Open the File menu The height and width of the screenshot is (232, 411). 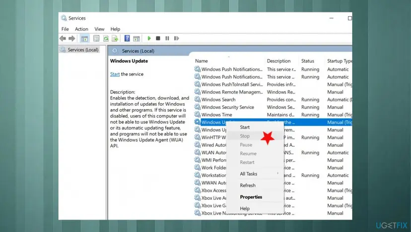[x=65, y=29]
